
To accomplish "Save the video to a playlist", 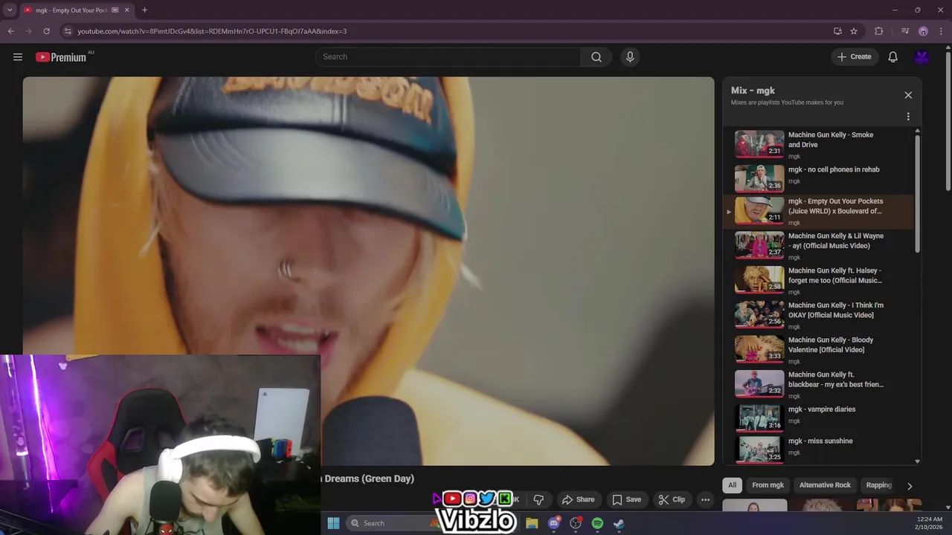I will point(626,499).
